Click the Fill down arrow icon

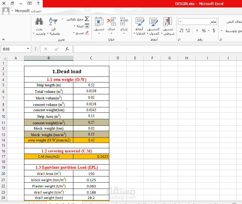point(87,26)
